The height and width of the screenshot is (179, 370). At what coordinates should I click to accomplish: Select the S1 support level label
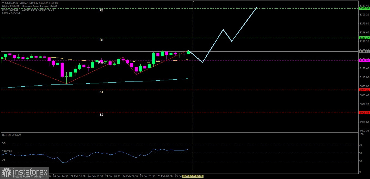pyautogui.click(x=101, y=92)
